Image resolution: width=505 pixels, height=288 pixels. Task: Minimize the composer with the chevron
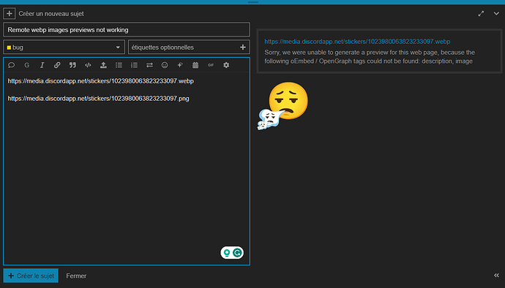(496, 13)
